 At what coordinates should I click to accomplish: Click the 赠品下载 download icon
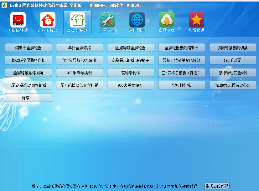point(167,20)
